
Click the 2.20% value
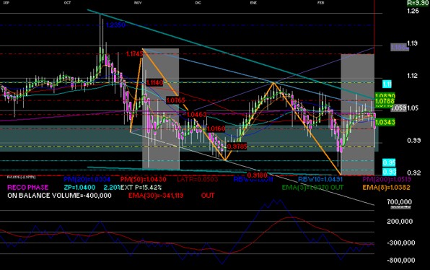[112, 188]
